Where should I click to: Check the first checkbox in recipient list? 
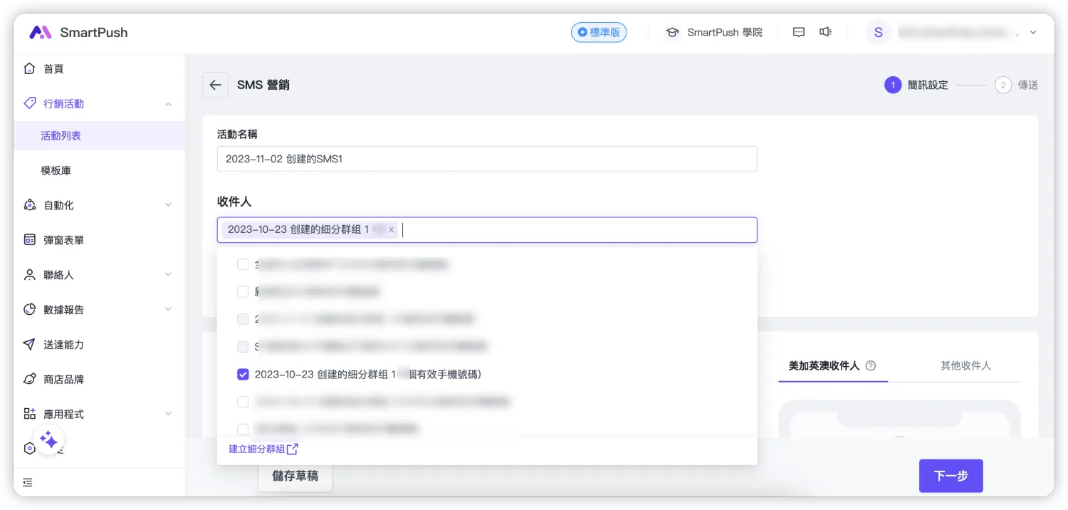243,264
